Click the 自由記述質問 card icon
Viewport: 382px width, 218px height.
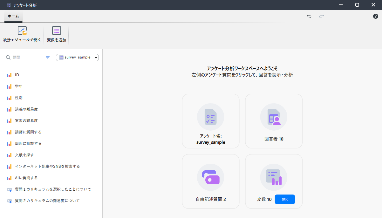click(x=210, y=177)
